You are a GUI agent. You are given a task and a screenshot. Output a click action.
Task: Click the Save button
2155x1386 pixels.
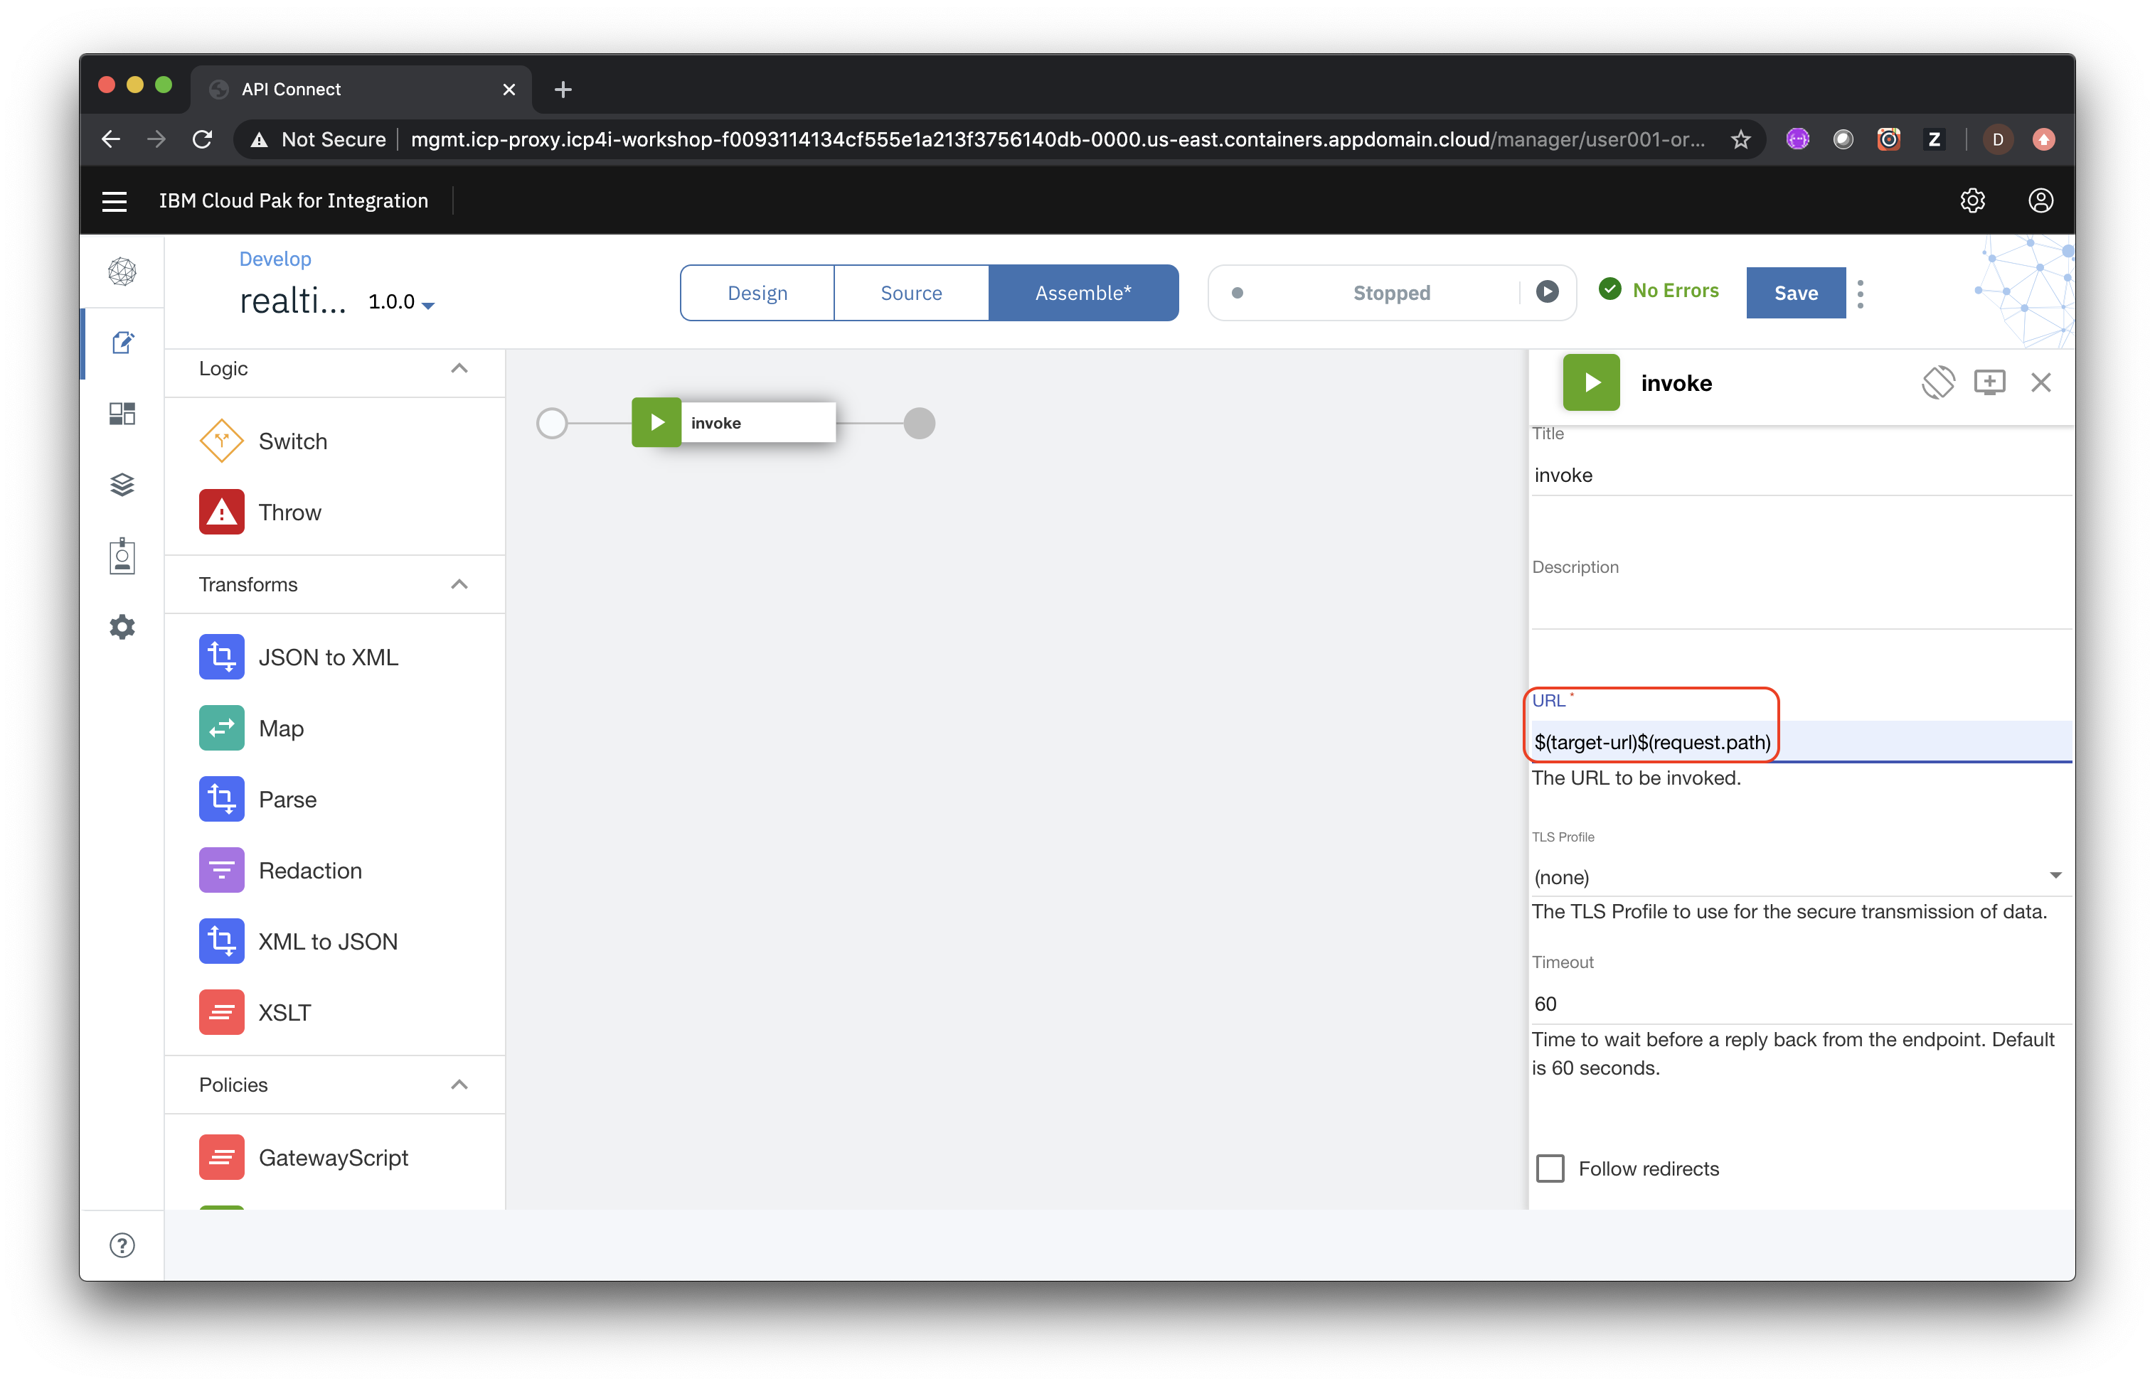pos(1795,293)
